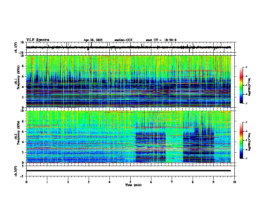Screen dimensions: 264x204
Task: Click the "5" tick on the Time axis
Action: coord(130,182)
